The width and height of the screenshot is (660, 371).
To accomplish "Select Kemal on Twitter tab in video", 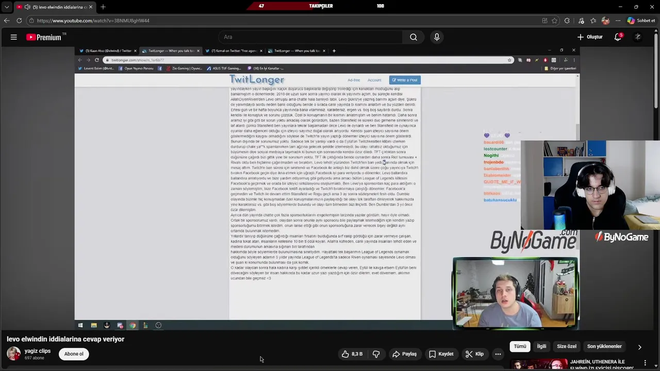I will pyautogui.click(x=234, y=51).
